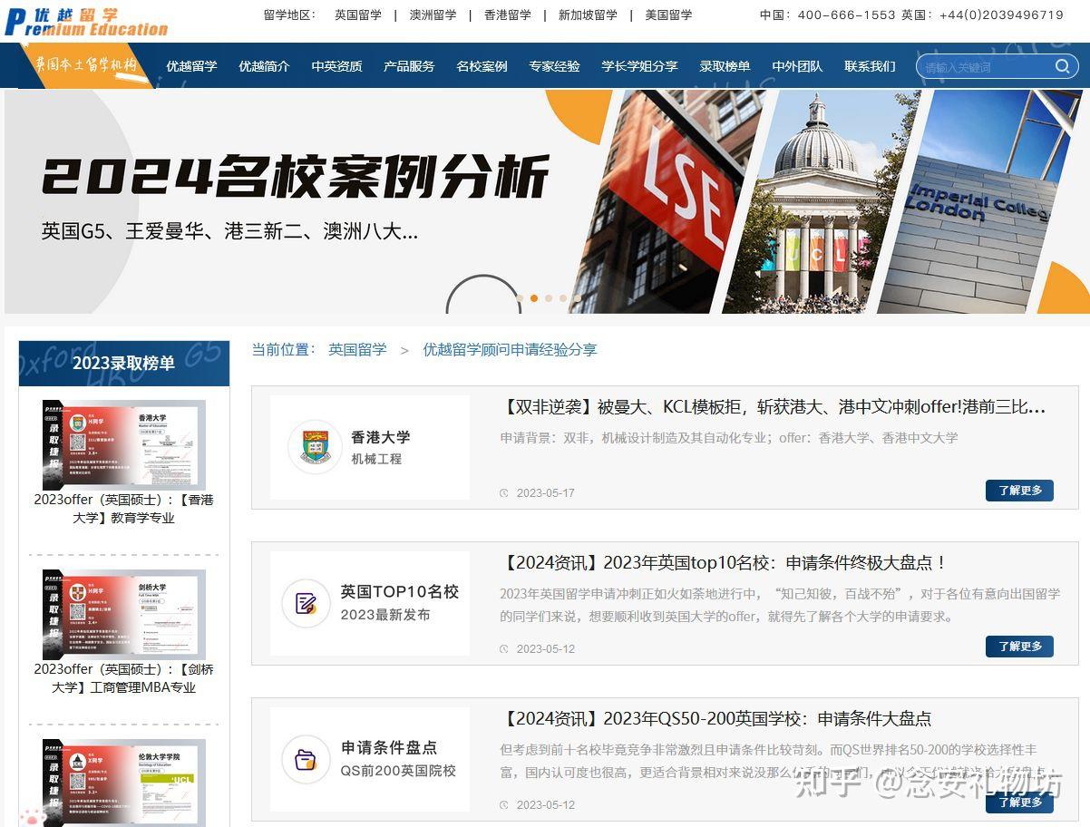
Task: Open the 剑桥大学 MBA offer thumbnail
Action: pyautogui.click(x=124, y=614)
